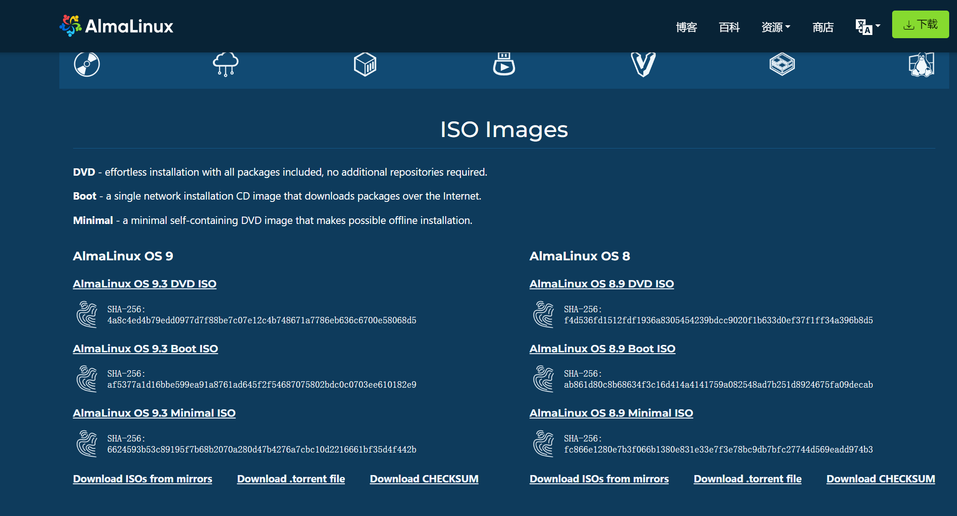Click the AlmaLinux OS 8 heading
The width and height of the screenshot is (957, 516).
579,256
